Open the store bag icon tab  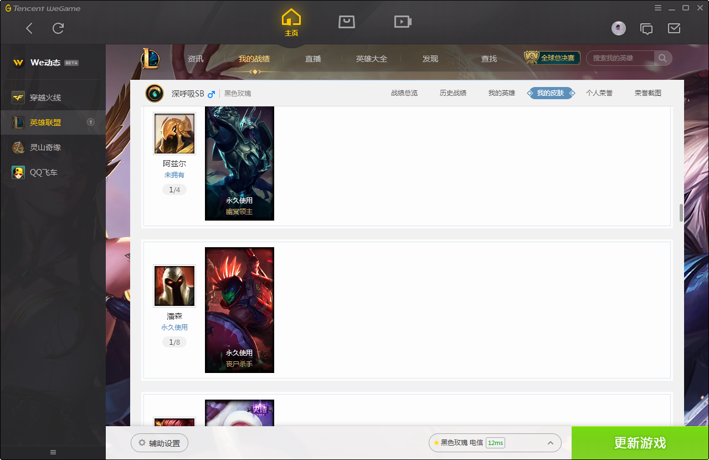coord(347,22)
